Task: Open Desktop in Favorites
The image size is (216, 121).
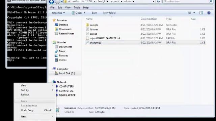Action: point(63,25)
